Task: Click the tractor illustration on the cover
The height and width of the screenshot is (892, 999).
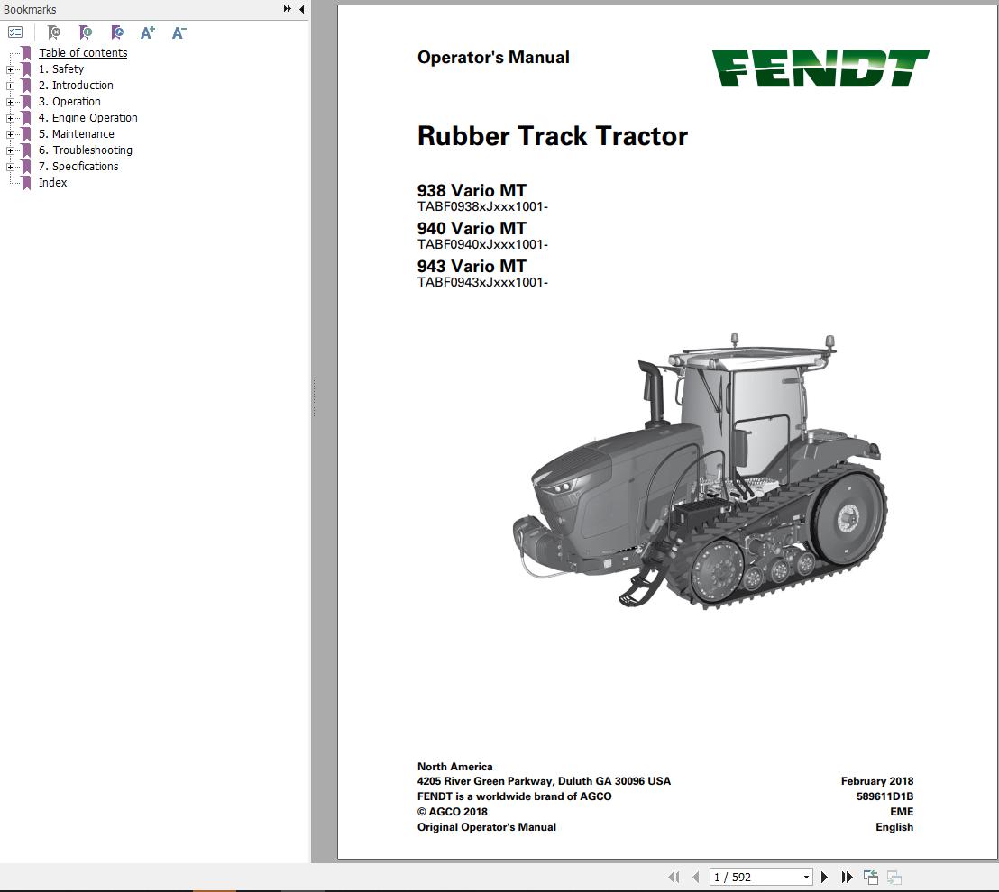Action: pyautogui.click(x=700, y=470)
